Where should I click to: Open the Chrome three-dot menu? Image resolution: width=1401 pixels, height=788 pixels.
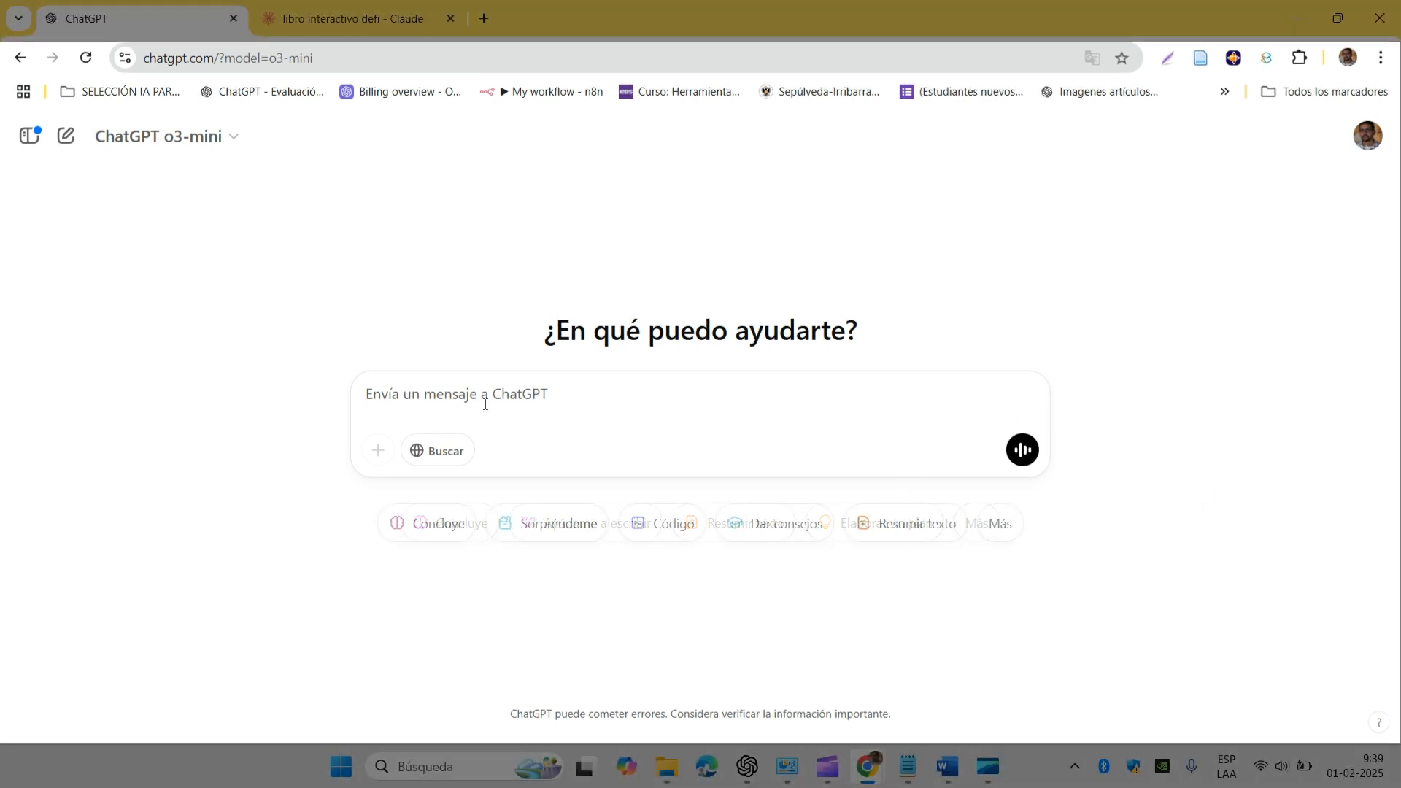[x=1381, y=58]
